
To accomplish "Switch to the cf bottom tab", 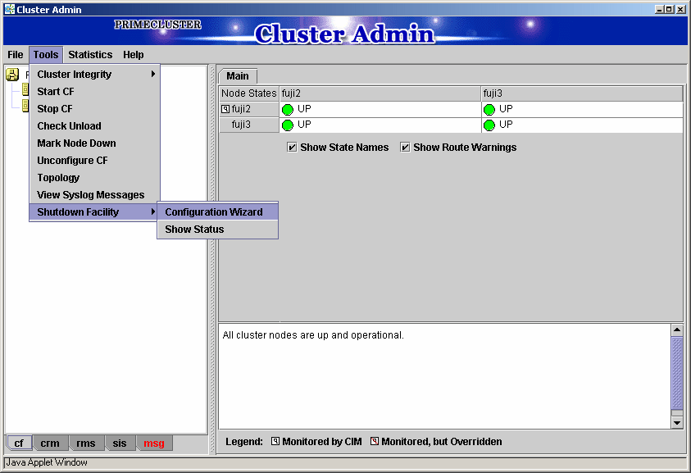I will (19, 443).
